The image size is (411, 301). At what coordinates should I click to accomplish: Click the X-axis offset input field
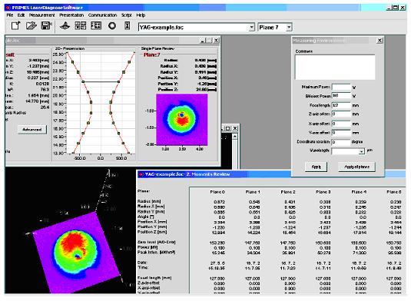click(341, 124)
